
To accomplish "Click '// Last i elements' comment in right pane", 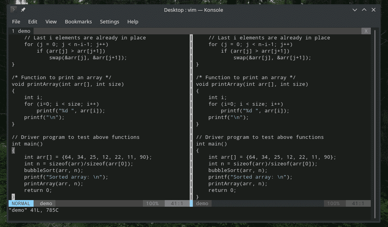I will click(x=269, y=38).
